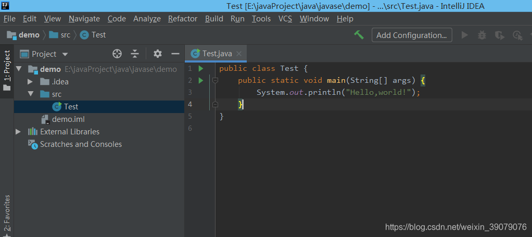This screenshot has height=237, width=532.
Task: Open the Window menu
Action: [x=314, y=19]
